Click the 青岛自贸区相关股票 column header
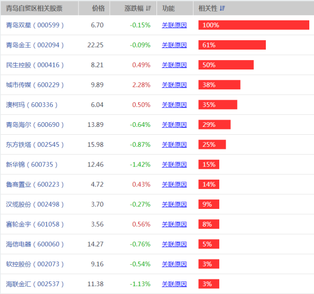This screenshot has width=314, height=294. (x=39, y=8)
